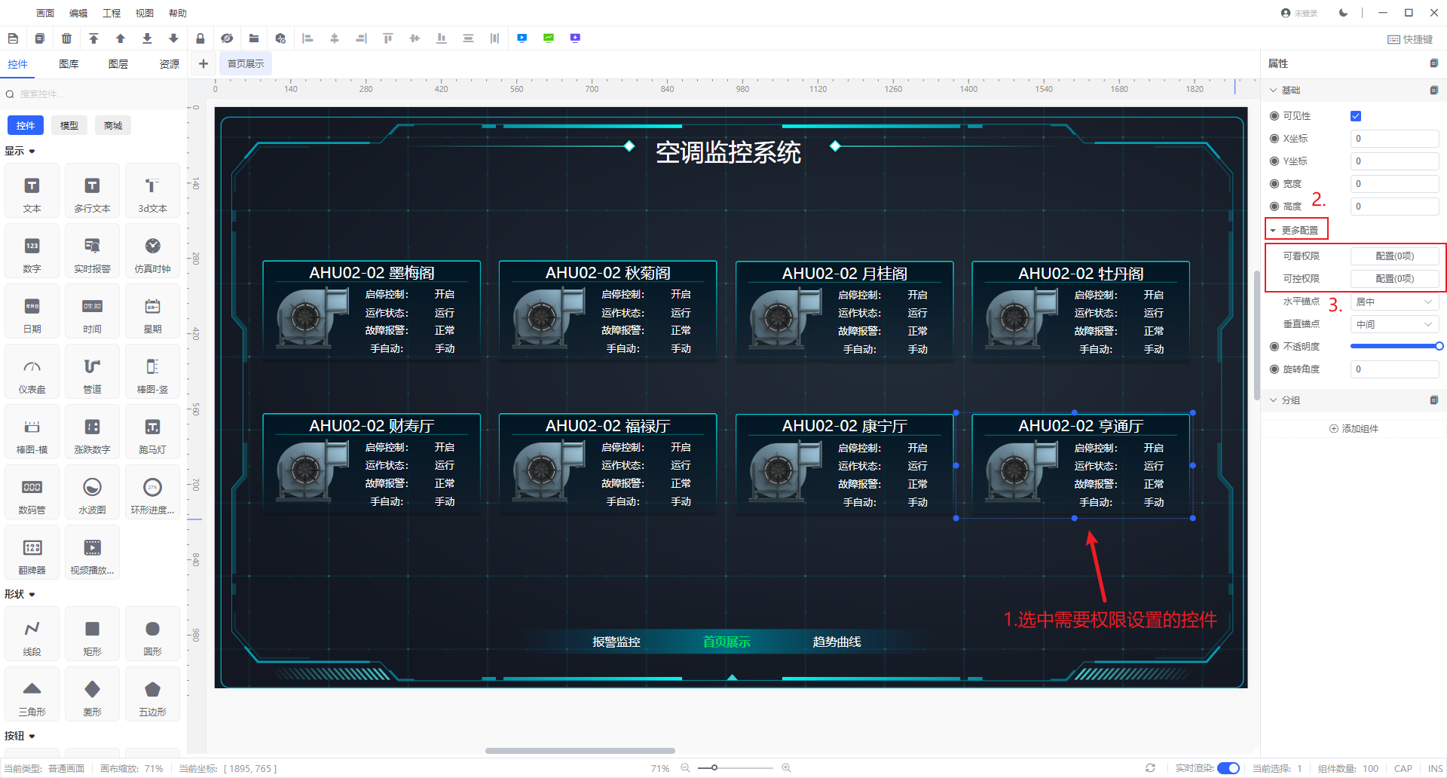1447x778 pixels.
Task: Adjust the 不透明度 opacity slider
Action: [x=1394, y=347]
